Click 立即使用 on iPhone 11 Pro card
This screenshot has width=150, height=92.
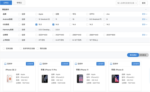pyautogui.click(x=65, y=64)
